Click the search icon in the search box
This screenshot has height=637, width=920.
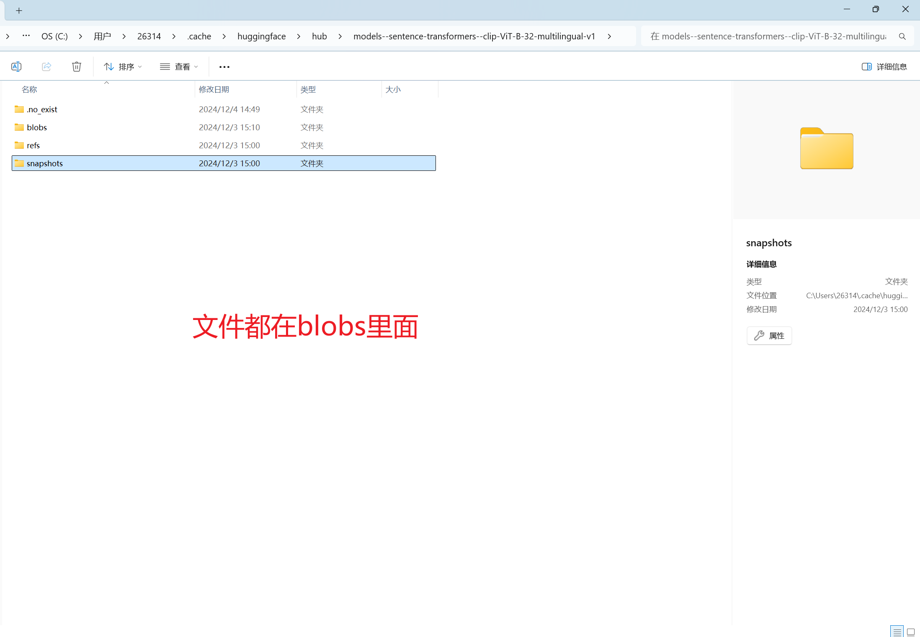click(902, 36)
